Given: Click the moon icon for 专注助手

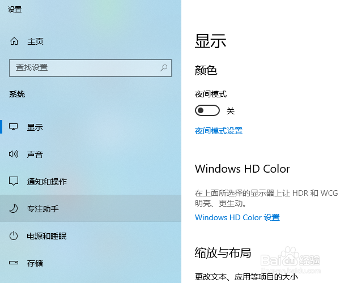Looking at the screenshot, I should 14,208.
